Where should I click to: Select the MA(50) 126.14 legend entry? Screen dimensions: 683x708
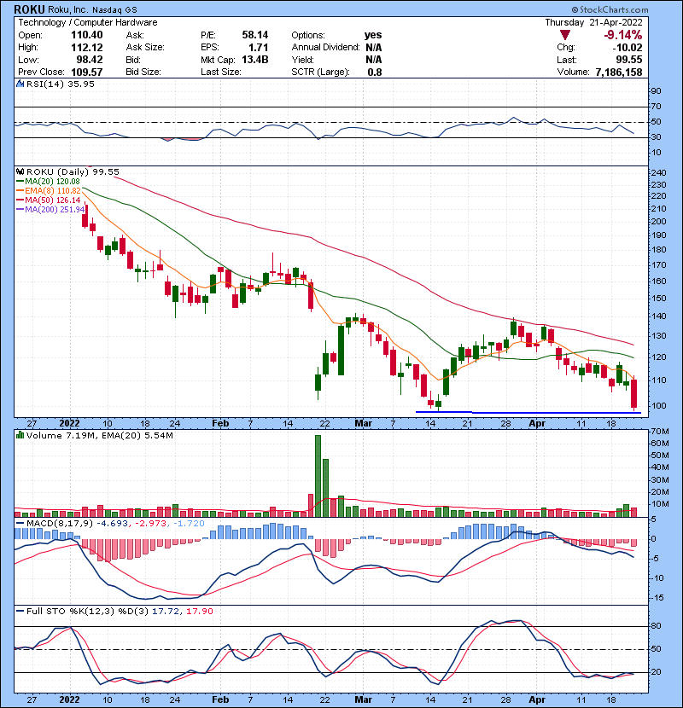tap(49, 200)
